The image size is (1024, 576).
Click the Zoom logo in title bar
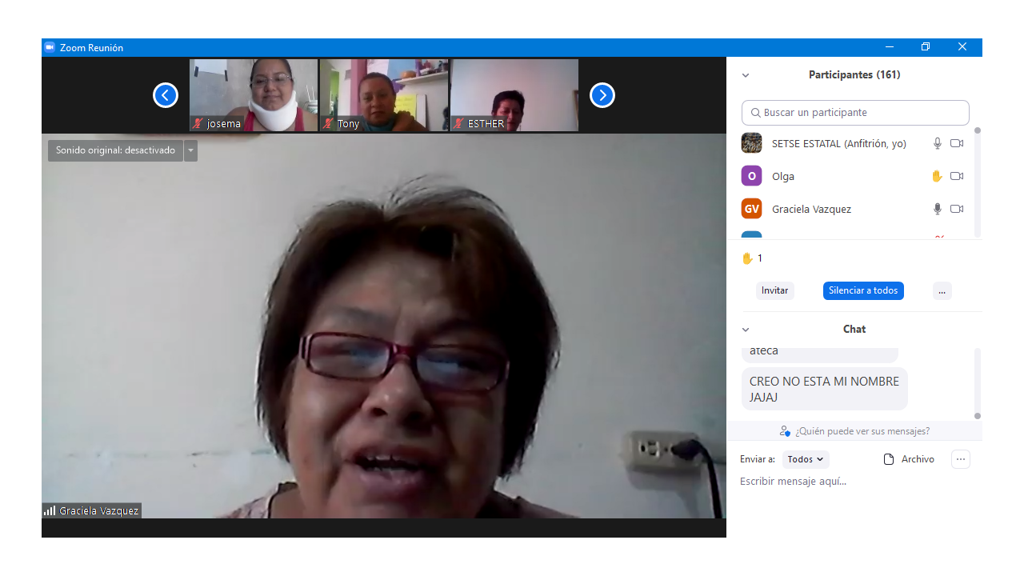(50, 47)
